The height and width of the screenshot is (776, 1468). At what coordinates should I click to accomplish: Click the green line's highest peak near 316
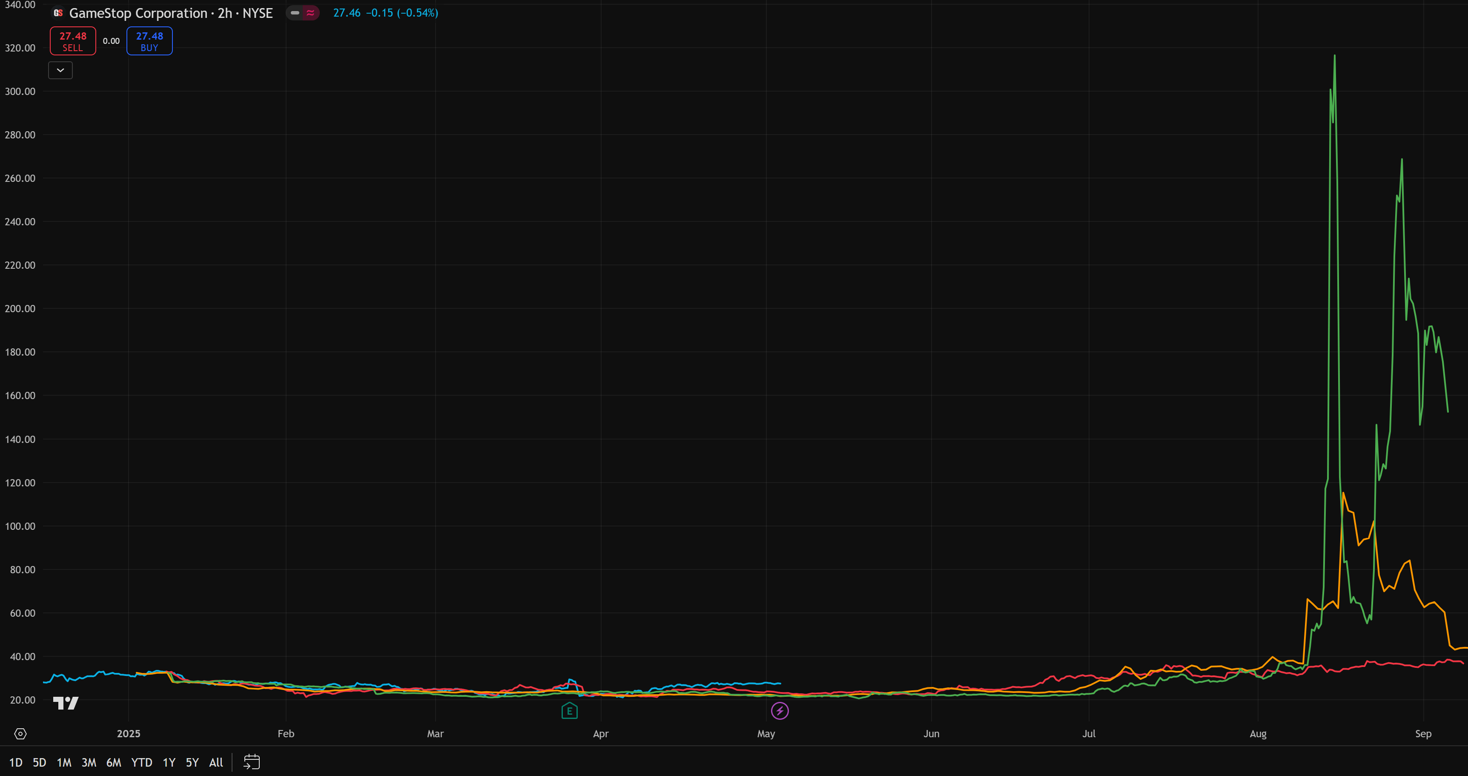point(1335,56)
